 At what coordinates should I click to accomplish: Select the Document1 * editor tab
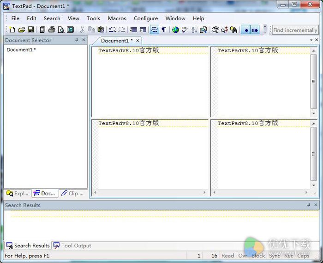coord(117,41)
